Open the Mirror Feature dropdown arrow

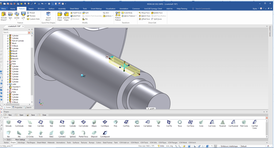point(136,16)
